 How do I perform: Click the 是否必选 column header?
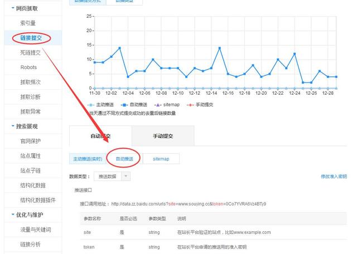click(128, 218)
